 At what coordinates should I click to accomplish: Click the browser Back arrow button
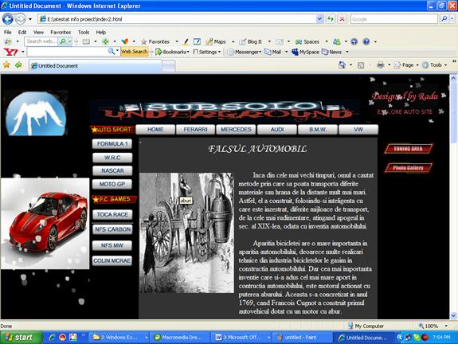[x=8, y=19]
